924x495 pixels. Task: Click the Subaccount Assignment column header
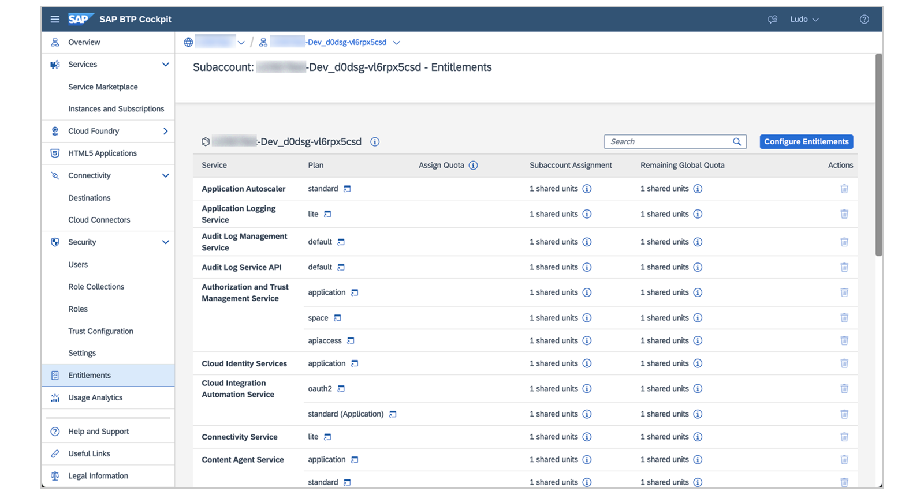[x=571, y=166]
